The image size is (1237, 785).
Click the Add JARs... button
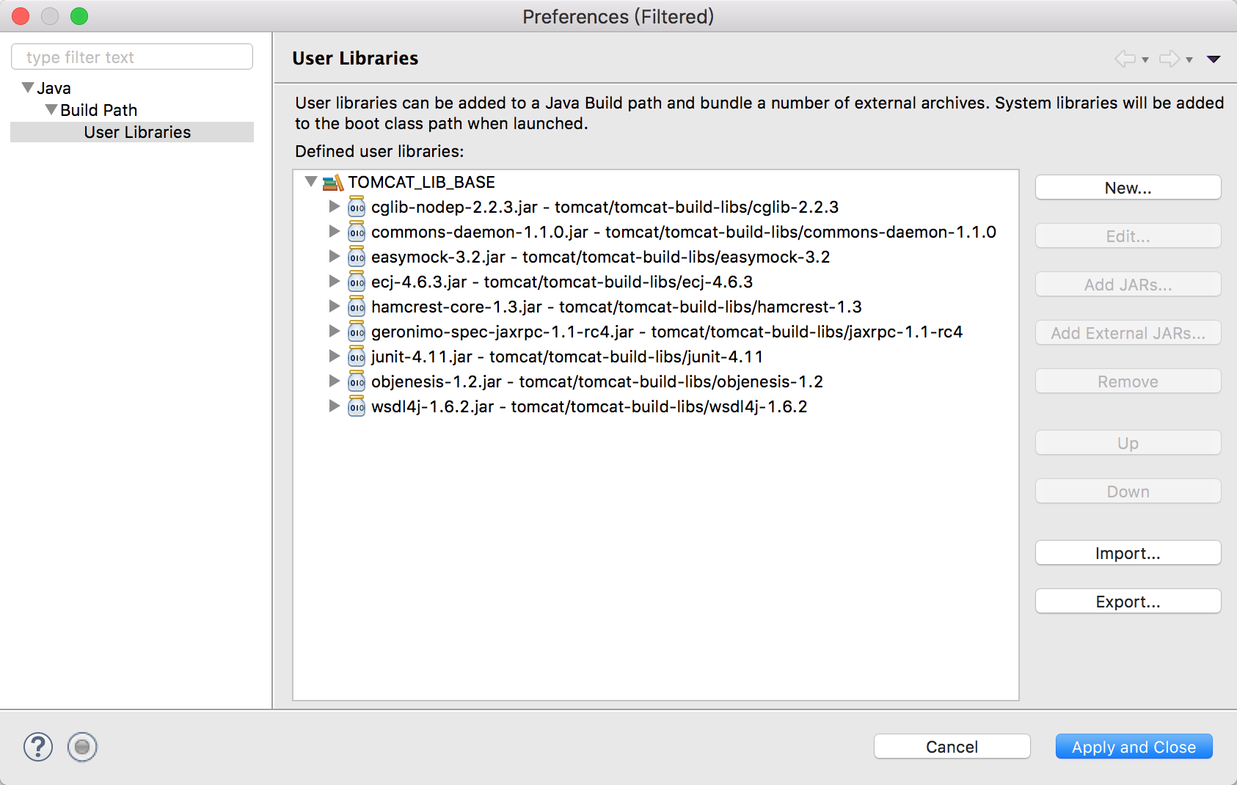[x=1128, y=285]
